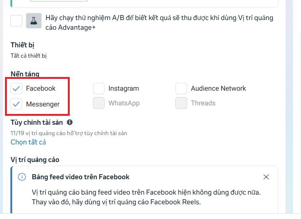Click the Nền tảng section heading
Screen dimensions: 301x219
[x=25, y=74]
